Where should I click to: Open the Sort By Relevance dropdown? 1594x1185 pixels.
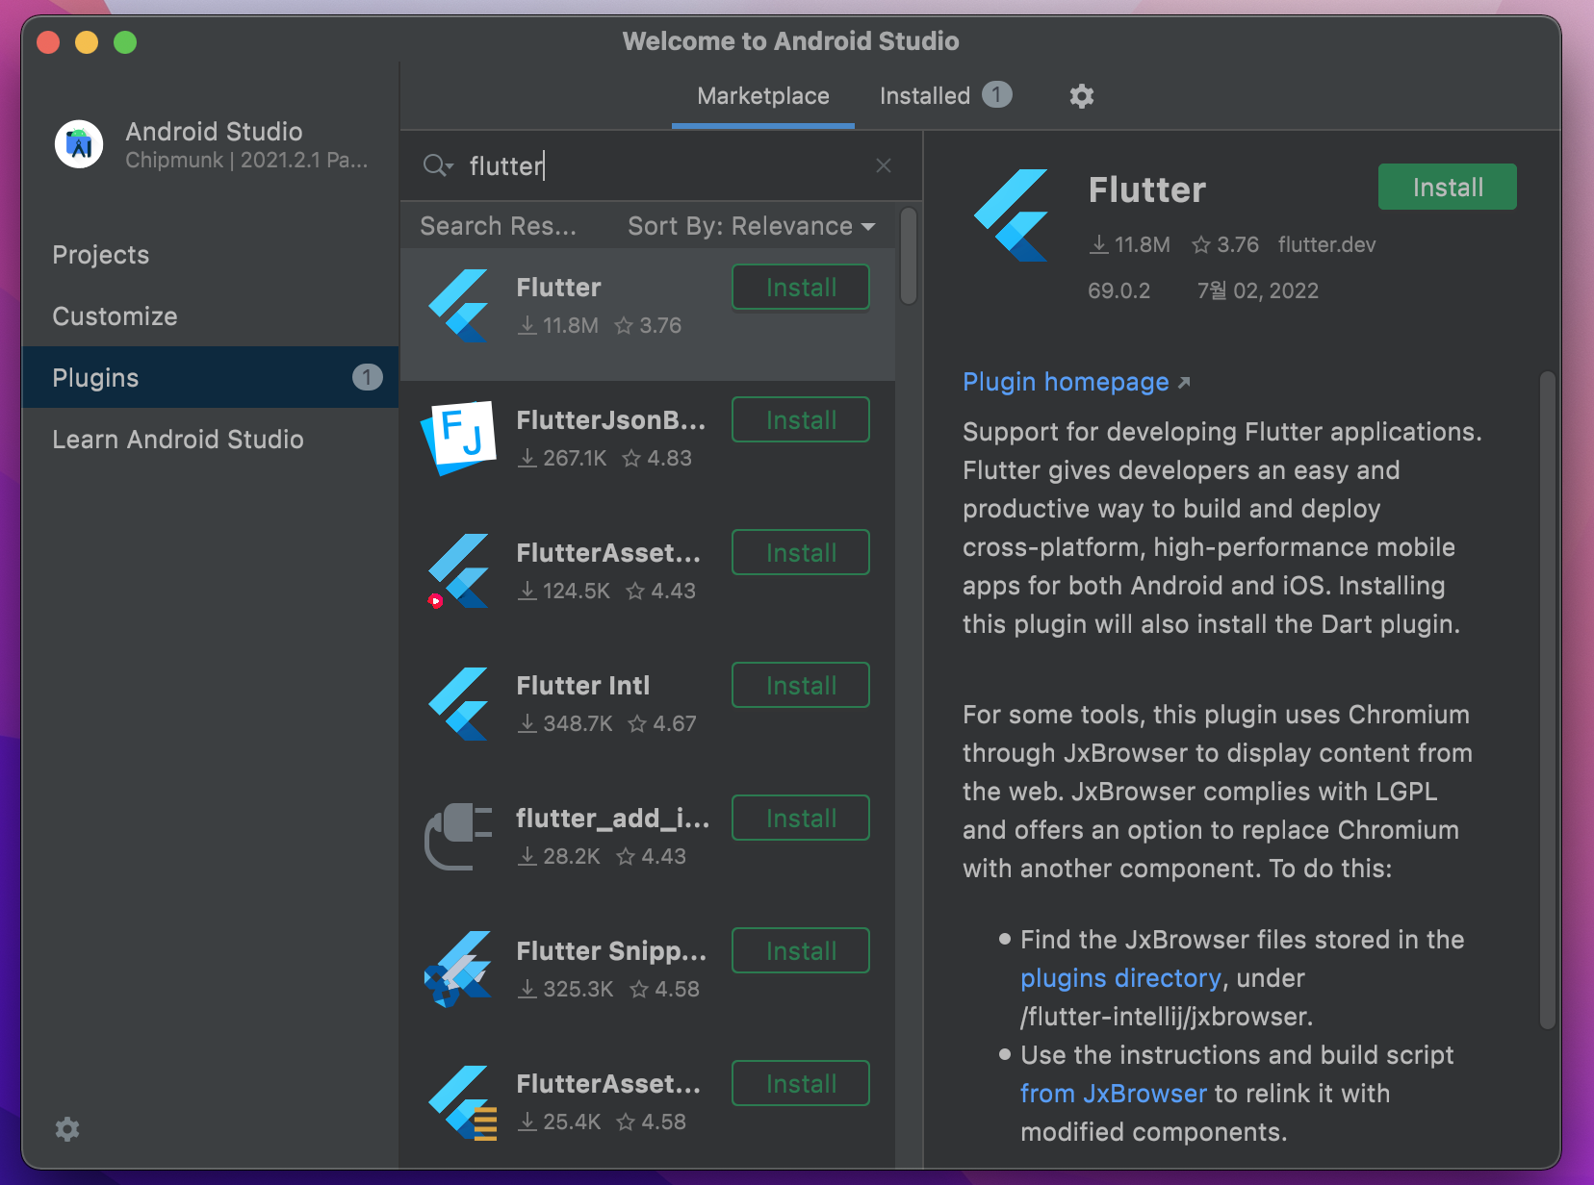pos(752,226)
